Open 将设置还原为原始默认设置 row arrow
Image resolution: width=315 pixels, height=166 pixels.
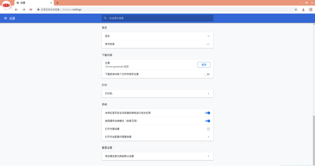coord(208,156)
